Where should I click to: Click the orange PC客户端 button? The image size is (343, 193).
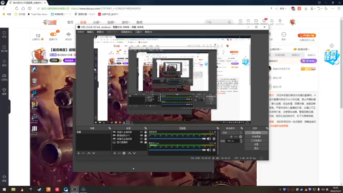(x=307, y=36)
